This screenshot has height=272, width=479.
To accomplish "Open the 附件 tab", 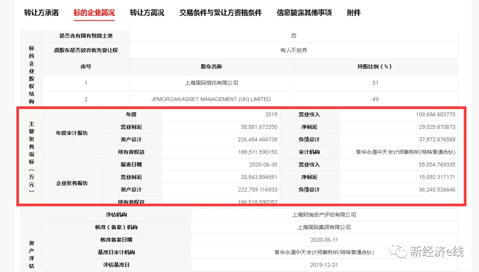I will (x=354, y=13).
